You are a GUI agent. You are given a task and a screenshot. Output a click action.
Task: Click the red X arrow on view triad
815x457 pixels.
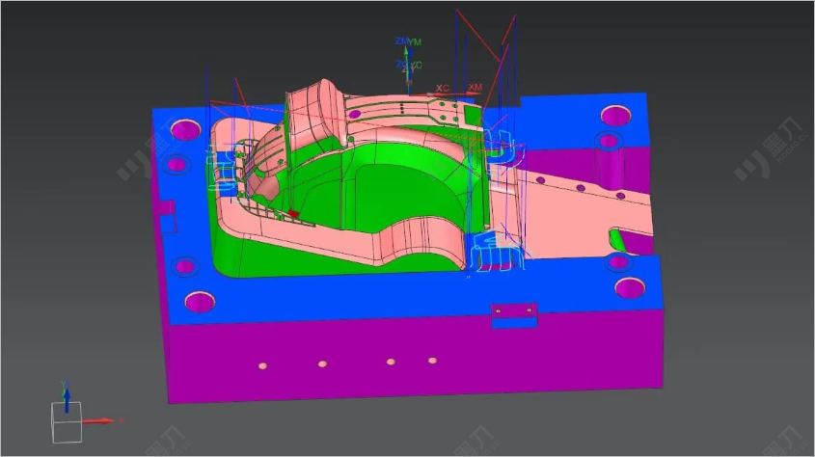coord(98,420)
